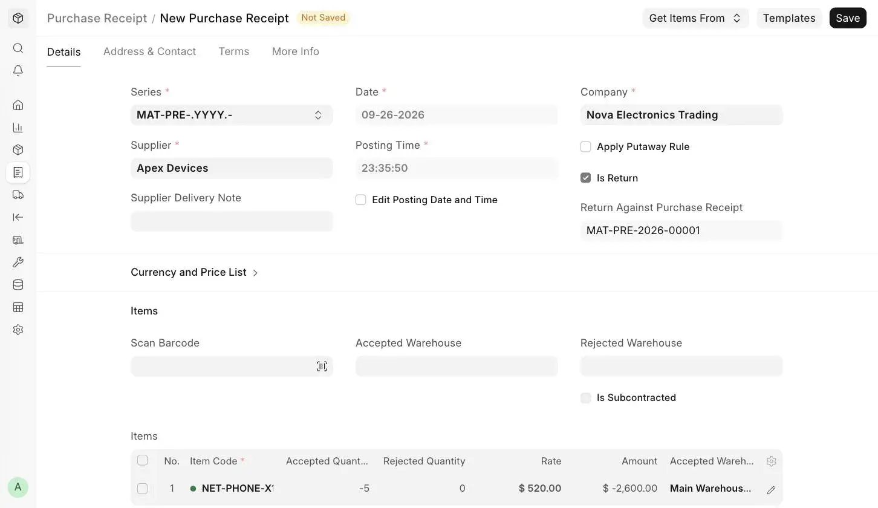Image resolution: width=878 pixels, height=508 pixels.
Task: Open search from sidebar magnifier icon
Action: pyautogui.click(x=18, y=48)
